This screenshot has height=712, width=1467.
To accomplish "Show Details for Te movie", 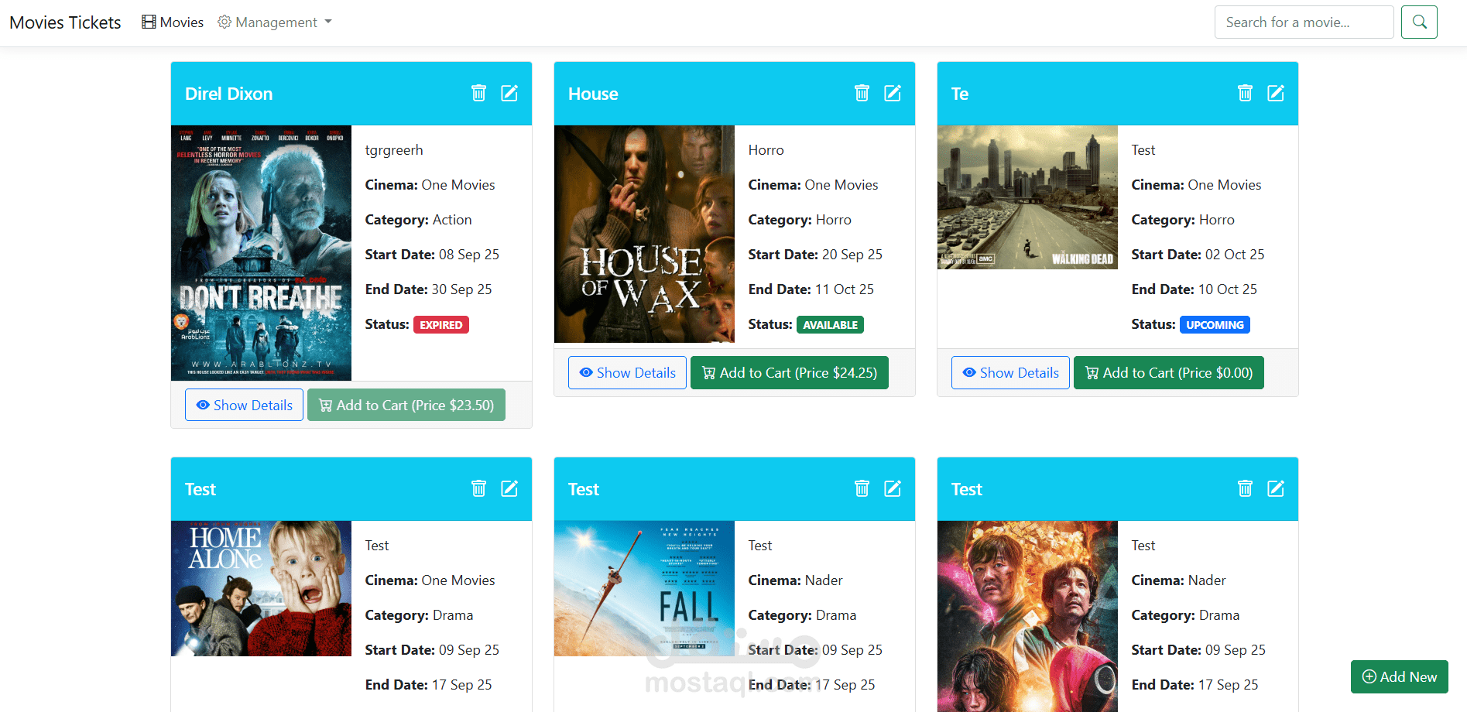I will [x=1010, y=372].
